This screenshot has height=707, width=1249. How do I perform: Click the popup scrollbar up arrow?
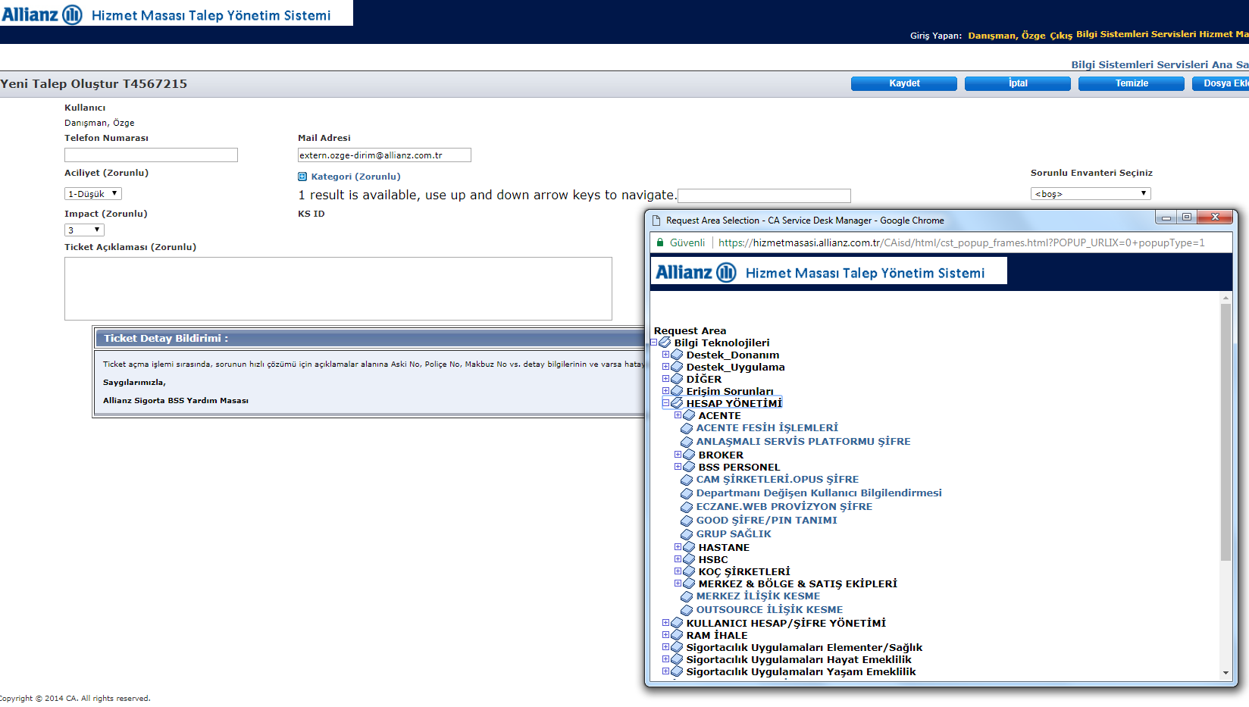click(1226, 298)
